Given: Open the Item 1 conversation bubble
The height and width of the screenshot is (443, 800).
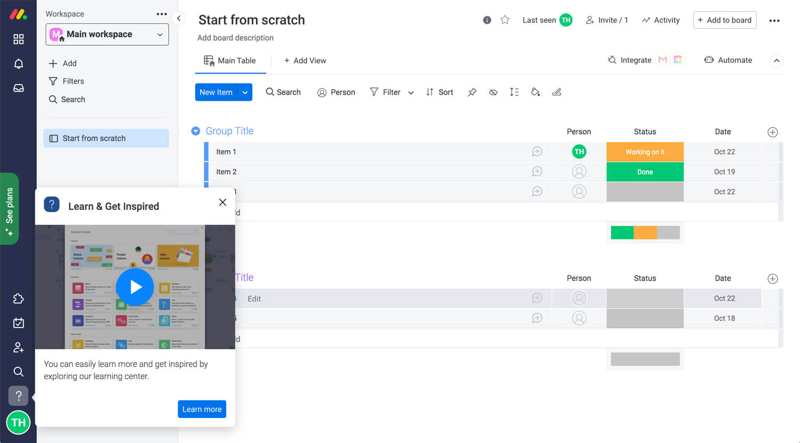Looking at the screenshot, I should [x=537, y=152].
